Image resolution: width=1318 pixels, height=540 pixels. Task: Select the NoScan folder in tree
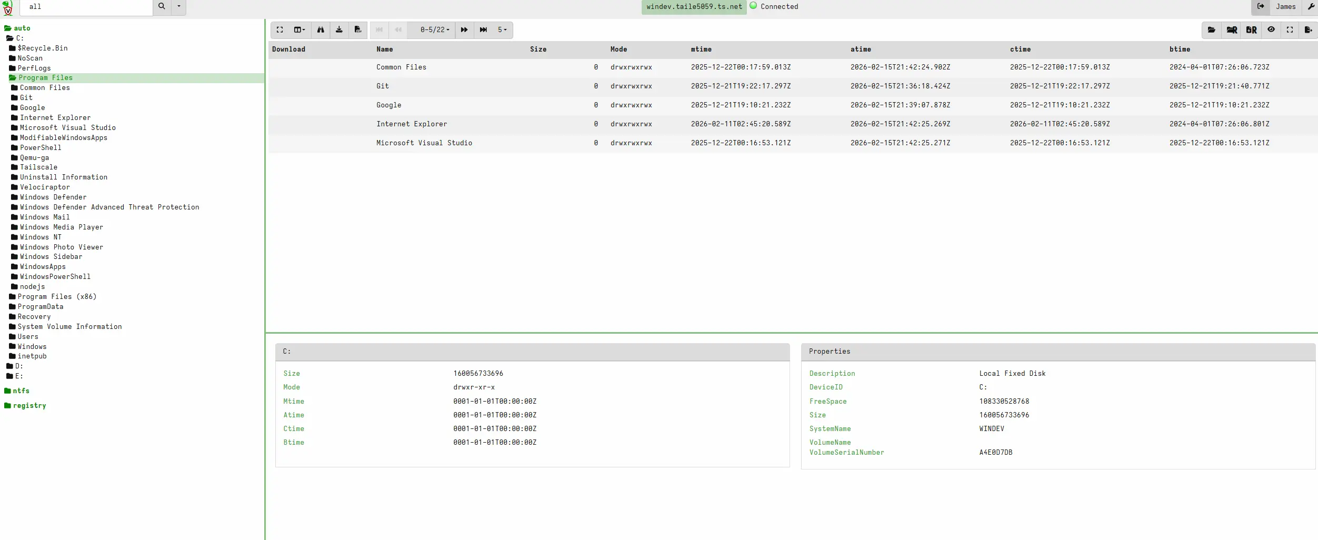(x=26, y=58)
